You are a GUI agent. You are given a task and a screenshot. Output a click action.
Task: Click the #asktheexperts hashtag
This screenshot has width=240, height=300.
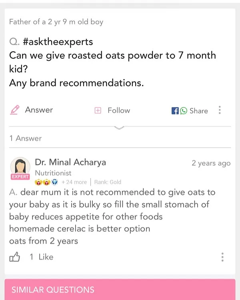(58, 42)
